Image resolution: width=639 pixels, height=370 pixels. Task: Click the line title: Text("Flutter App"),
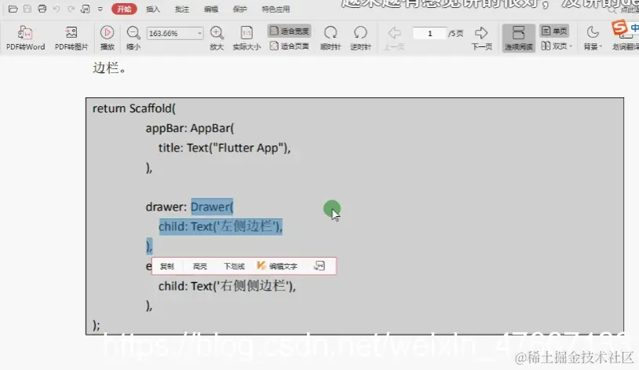tap(225, 148)
